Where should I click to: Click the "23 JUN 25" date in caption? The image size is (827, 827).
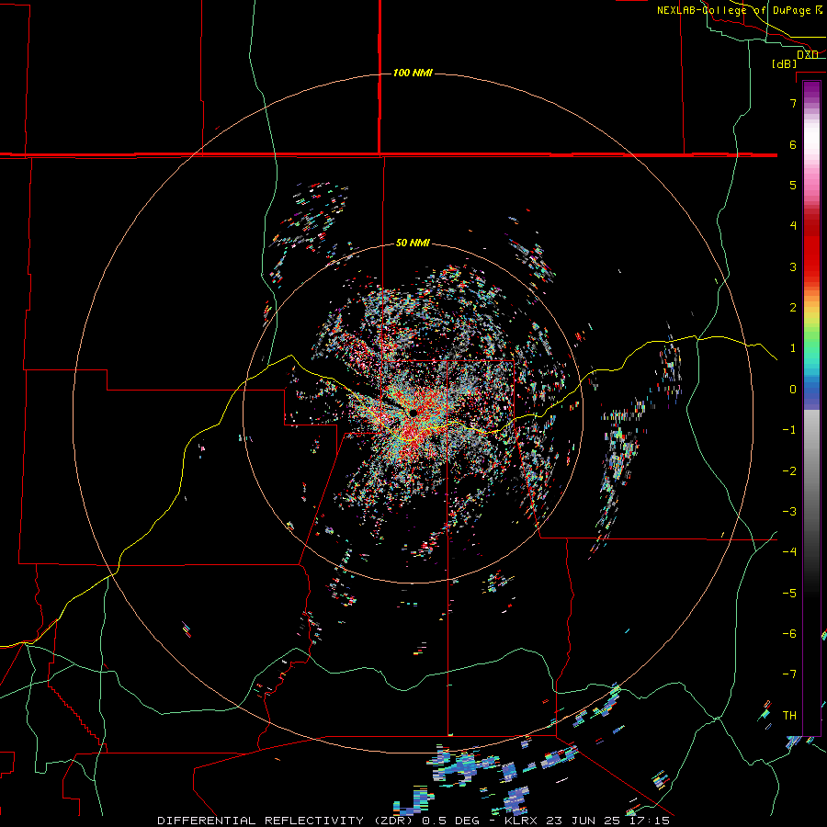(x=583, y=821)
